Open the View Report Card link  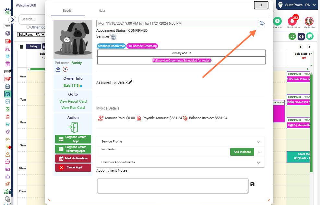point(73,101)
